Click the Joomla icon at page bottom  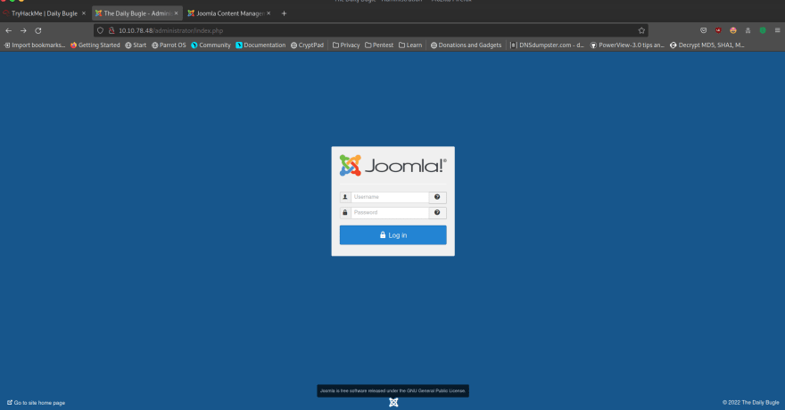click(393, 402)
